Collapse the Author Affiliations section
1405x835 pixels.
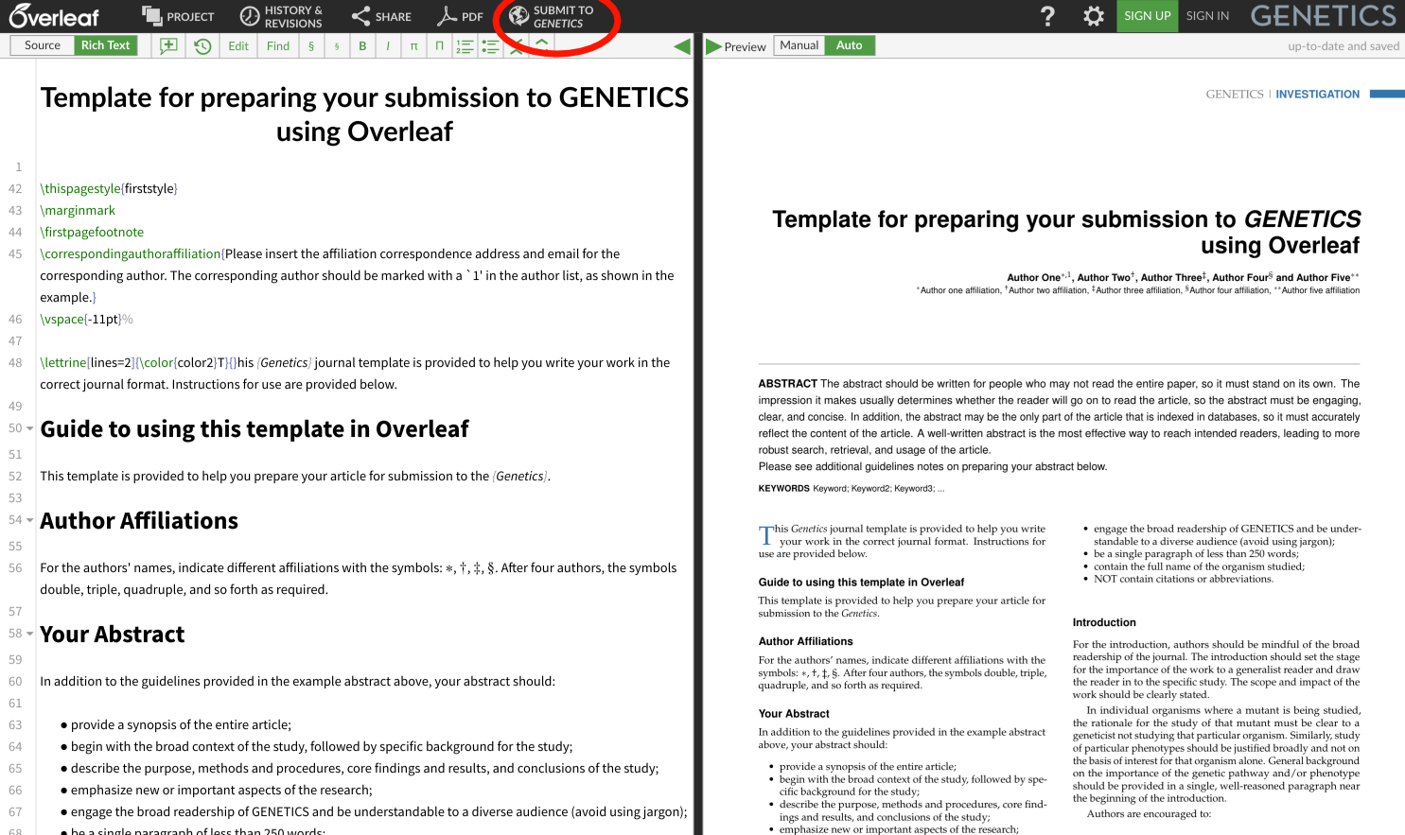click(x=29, y=520)
